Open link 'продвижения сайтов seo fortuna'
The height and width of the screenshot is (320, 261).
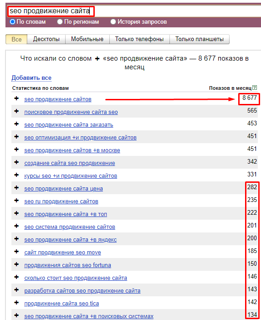tap(68, 265)
